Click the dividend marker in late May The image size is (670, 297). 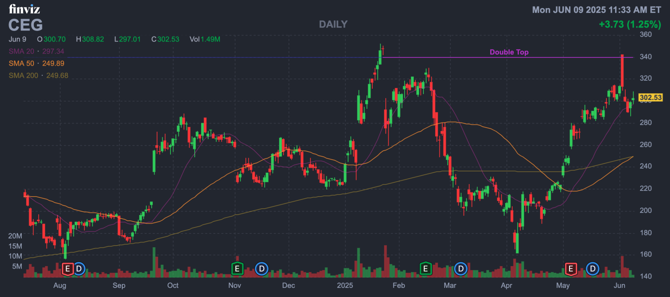pyautogui.click(x=593, y=269)
